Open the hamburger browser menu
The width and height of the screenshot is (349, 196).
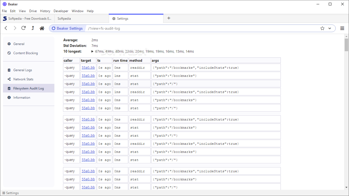(x=342, y=28)
